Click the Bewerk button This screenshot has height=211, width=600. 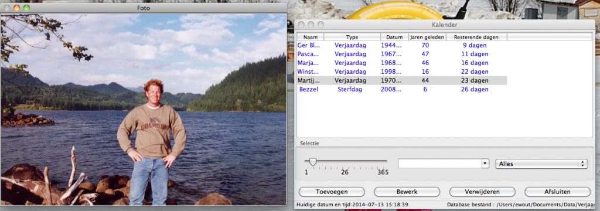coord(407,192)
